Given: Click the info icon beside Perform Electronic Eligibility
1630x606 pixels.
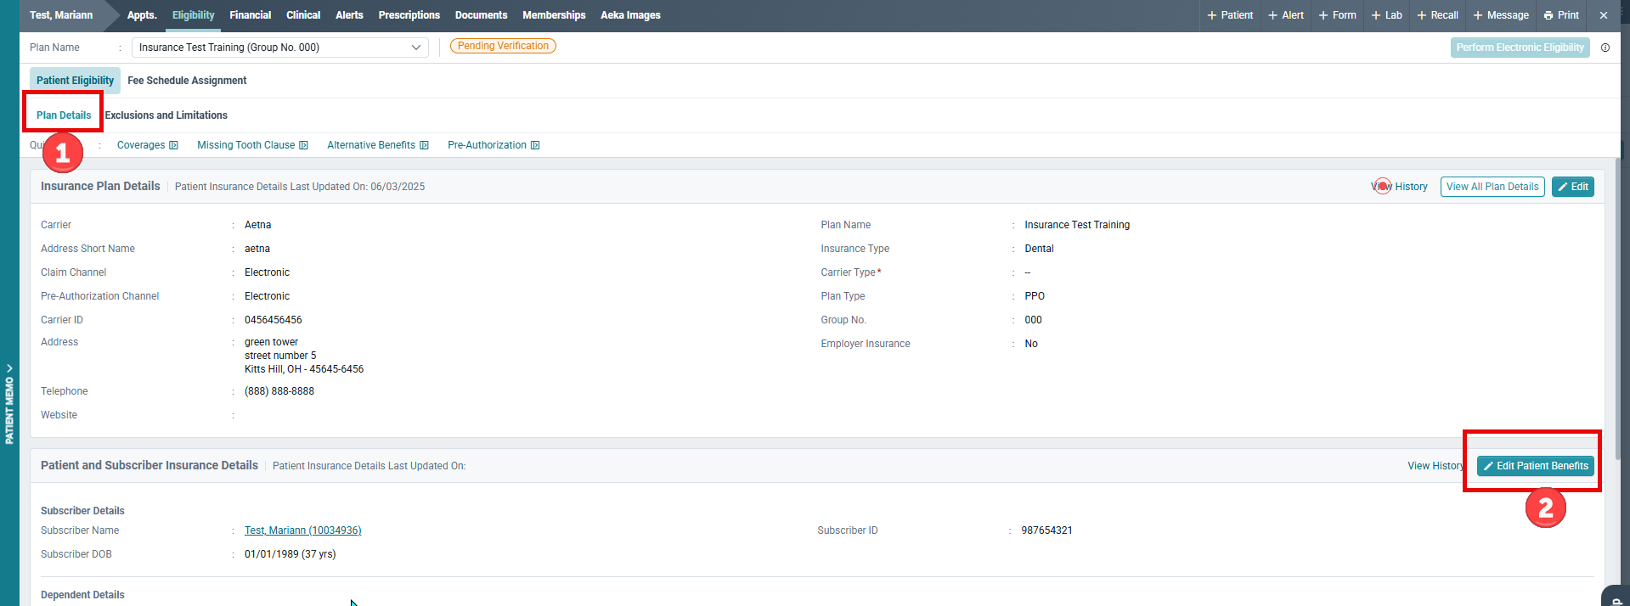Looking at the screenshot, I should click(x=1605, y=48).
